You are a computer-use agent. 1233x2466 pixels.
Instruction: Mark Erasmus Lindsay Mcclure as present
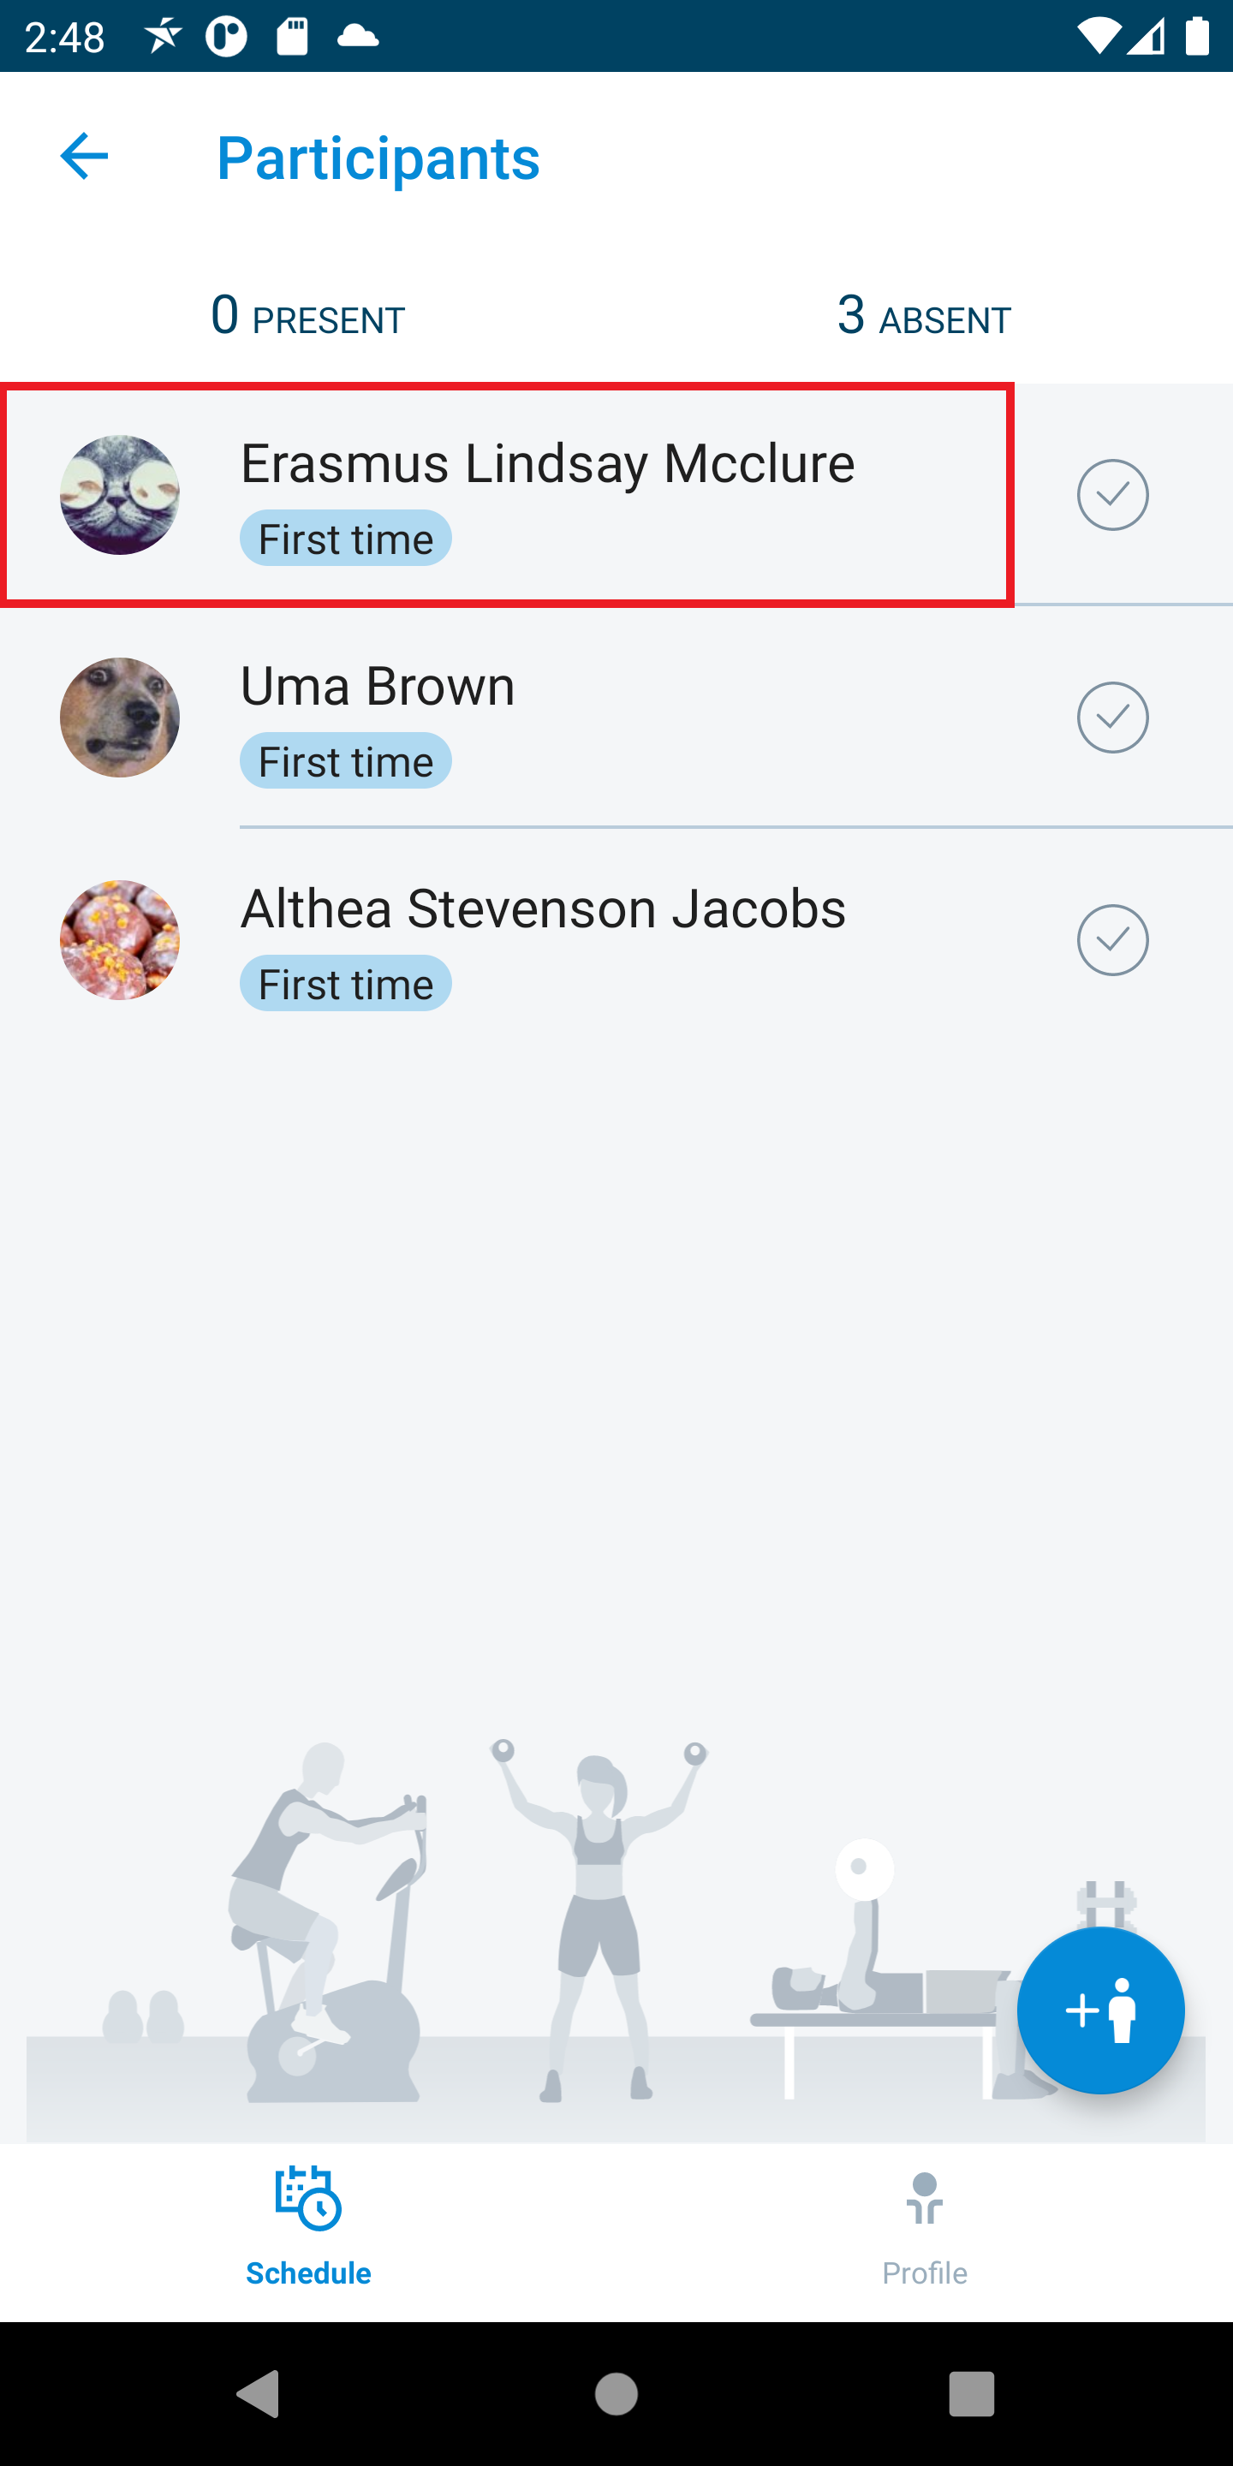[x=1112, y=495]
